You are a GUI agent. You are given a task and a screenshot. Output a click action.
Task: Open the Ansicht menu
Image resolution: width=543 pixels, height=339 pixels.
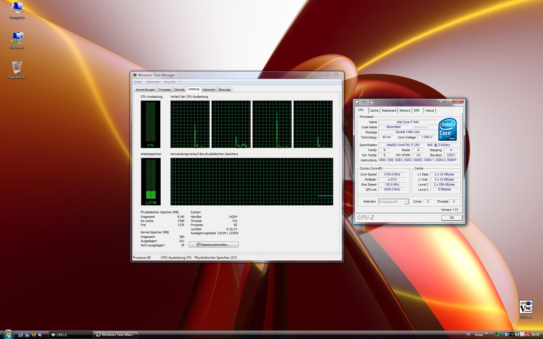169,82
